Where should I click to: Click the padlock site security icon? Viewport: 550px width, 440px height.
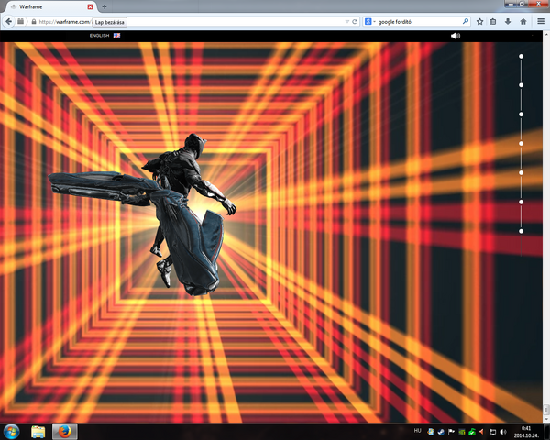(34, 22)
